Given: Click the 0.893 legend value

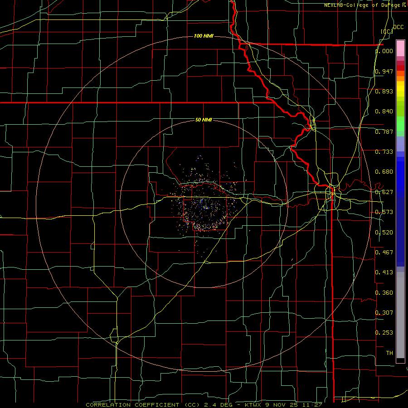Looking at the screenshot, I should [x=384, y=91].
